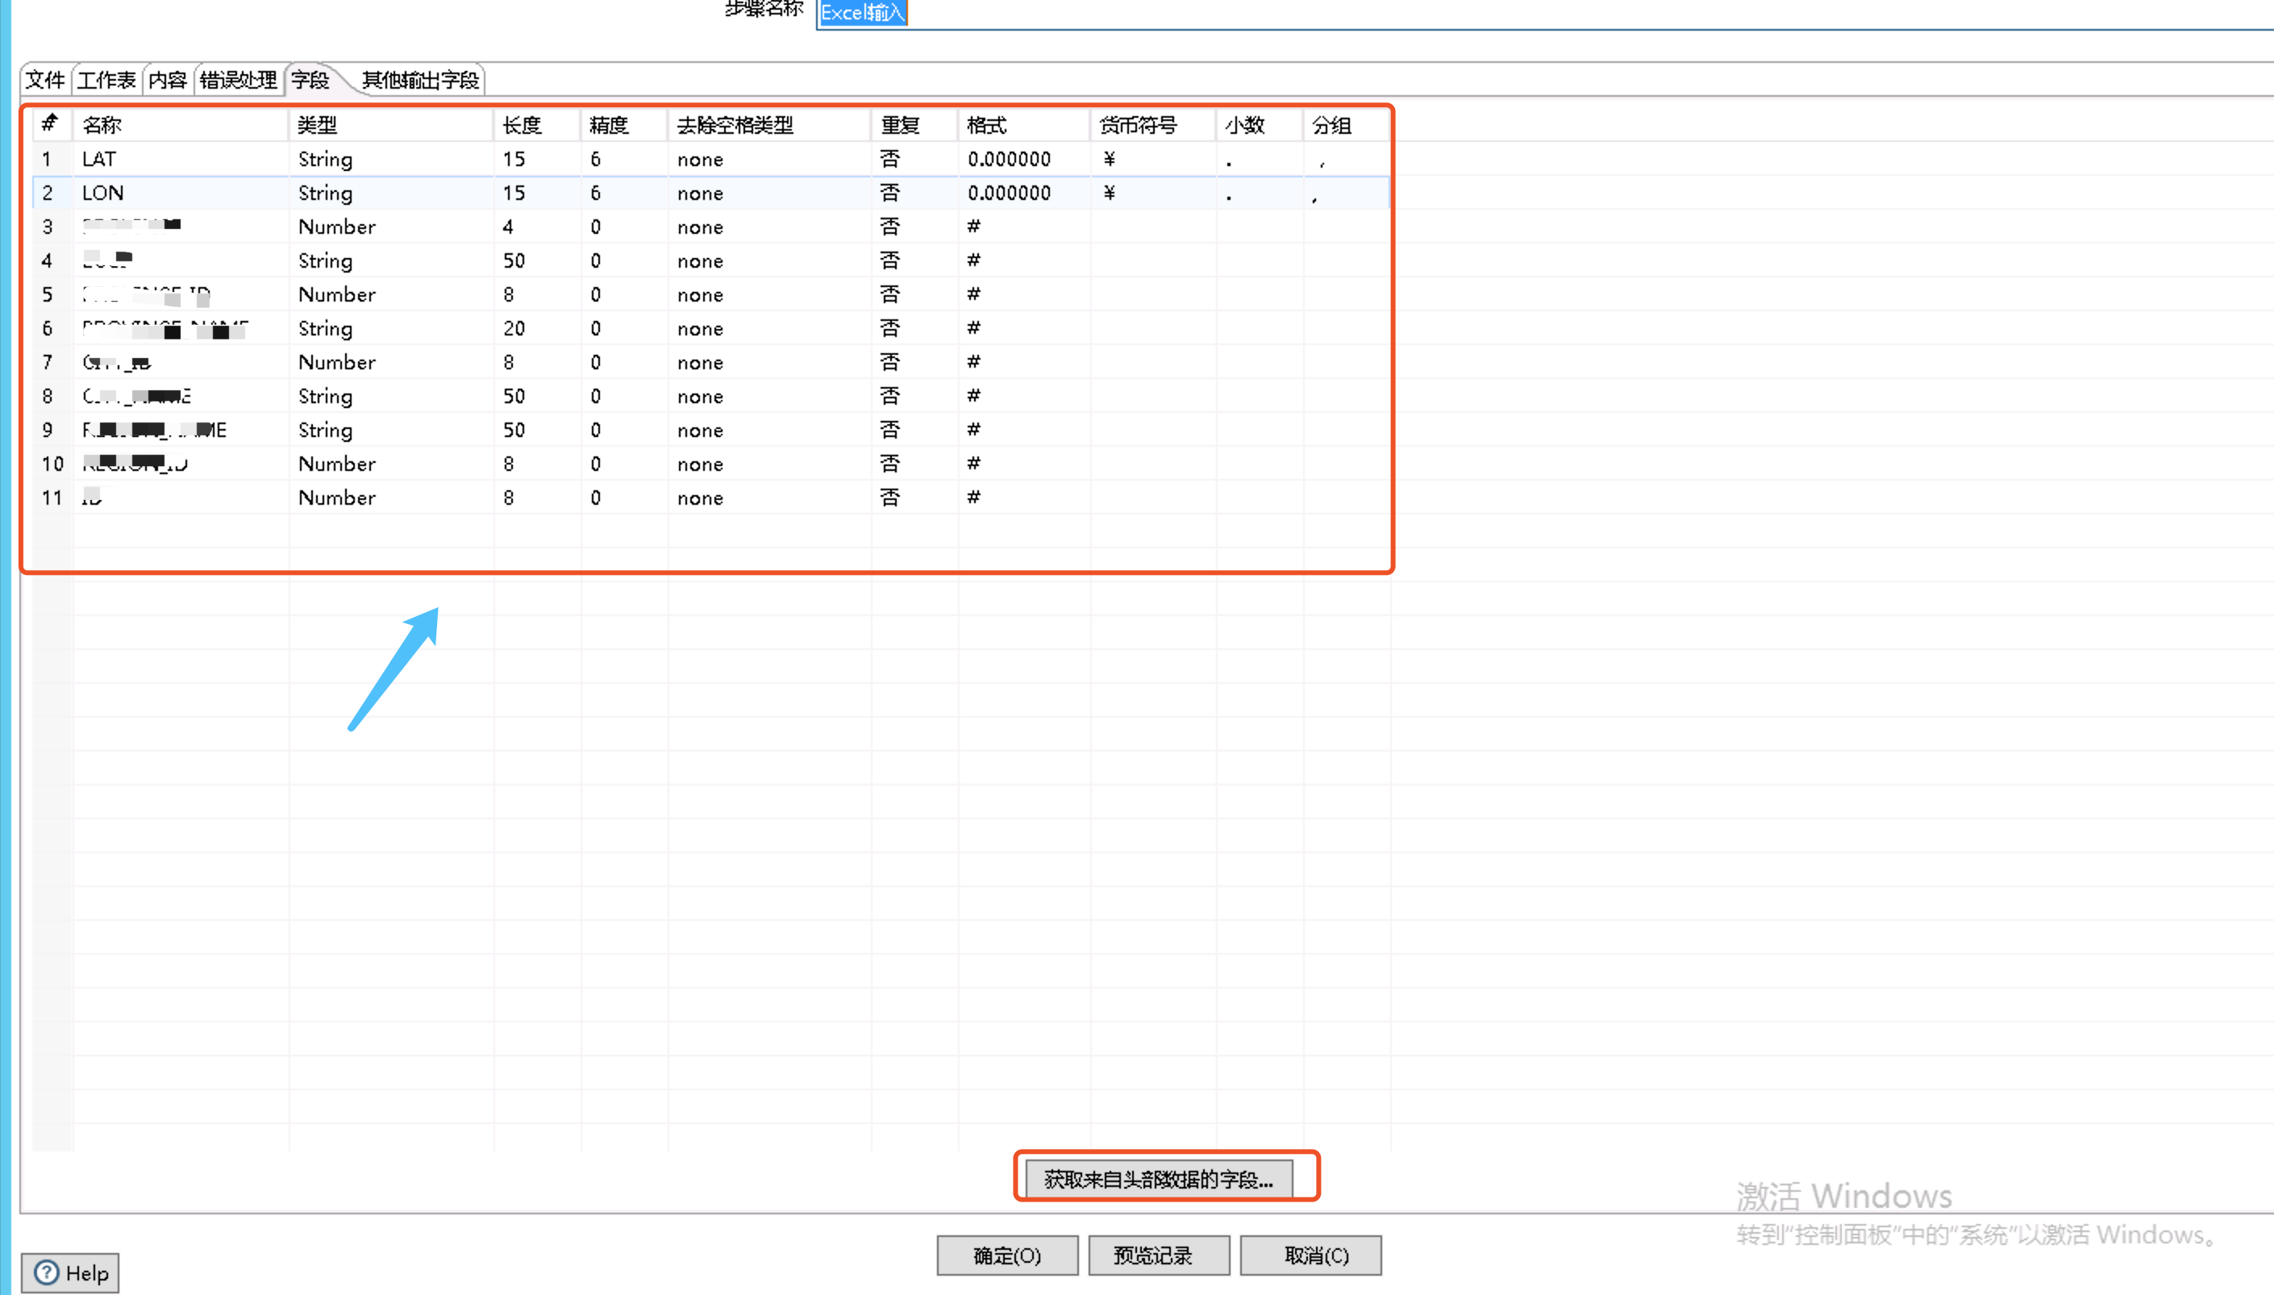
Task: Open format dropdown showing 0.000000 for LAT
Action: [x=1009, y=158]
